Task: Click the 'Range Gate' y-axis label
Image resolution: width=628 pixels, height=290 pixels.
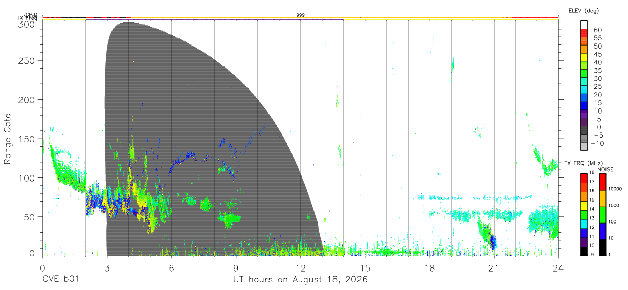Action: (x=8, y=139)
